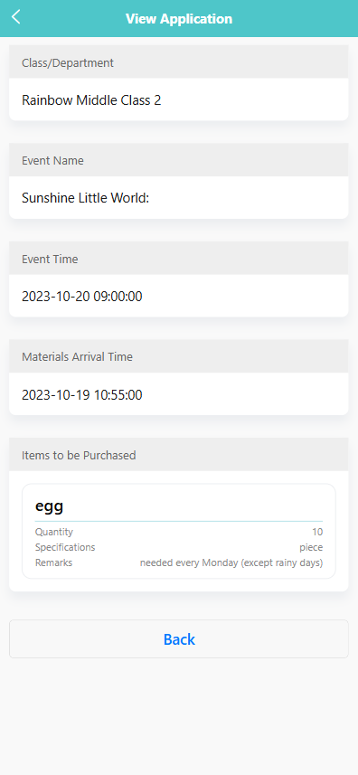Select the quantity value 10

(317, 532)
